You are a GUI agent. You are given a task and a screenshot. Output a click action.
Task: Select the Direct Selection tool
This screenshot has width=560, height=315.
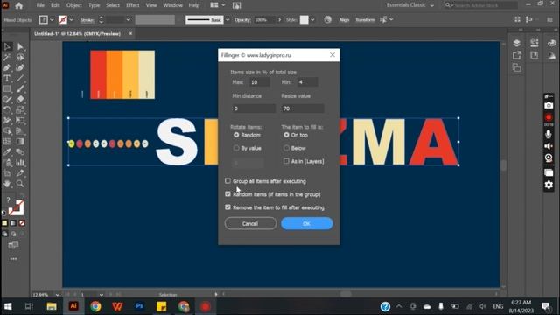[20, 46]
